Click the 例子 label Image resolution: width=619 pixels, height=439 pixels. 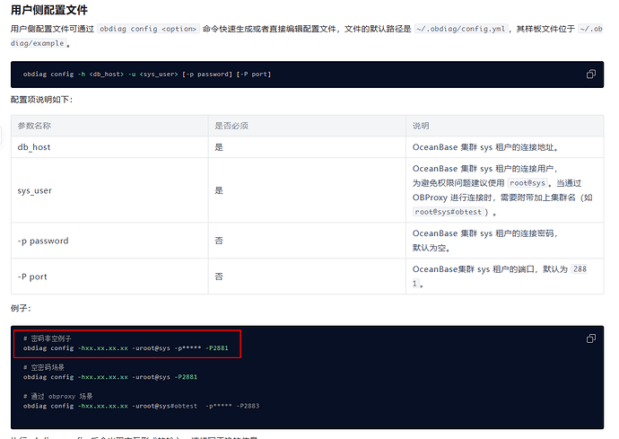click(x=21, y=308)
